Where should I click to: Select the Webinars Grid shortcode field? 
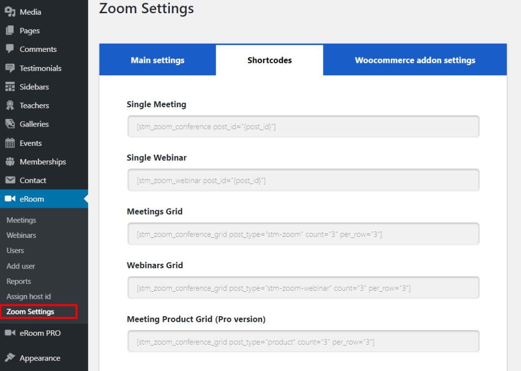coord(303,288)
